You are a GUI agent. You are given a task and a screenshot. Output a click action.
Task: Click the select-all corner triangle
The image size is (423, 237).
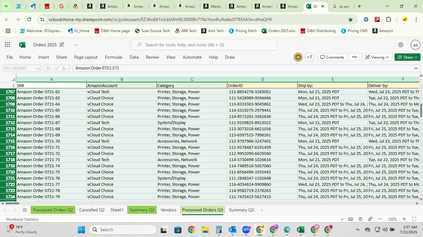click(x=13, y=80)
